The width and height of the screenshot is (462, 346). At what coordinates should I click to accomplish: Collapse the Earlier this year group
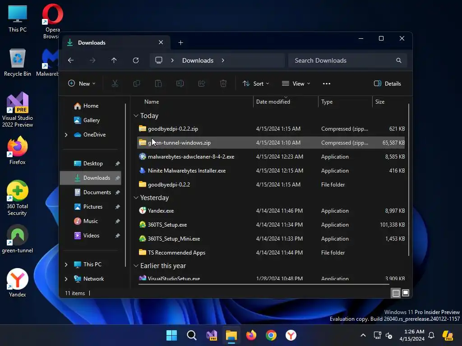coord(136,266)
